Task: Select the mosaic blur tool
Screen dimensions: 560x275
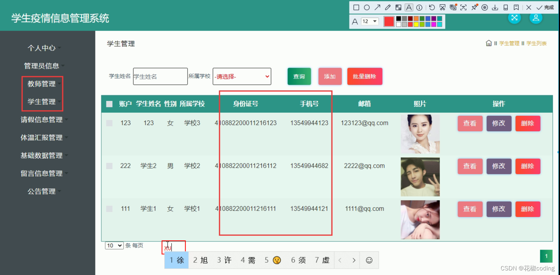Action: click(398, 7)
